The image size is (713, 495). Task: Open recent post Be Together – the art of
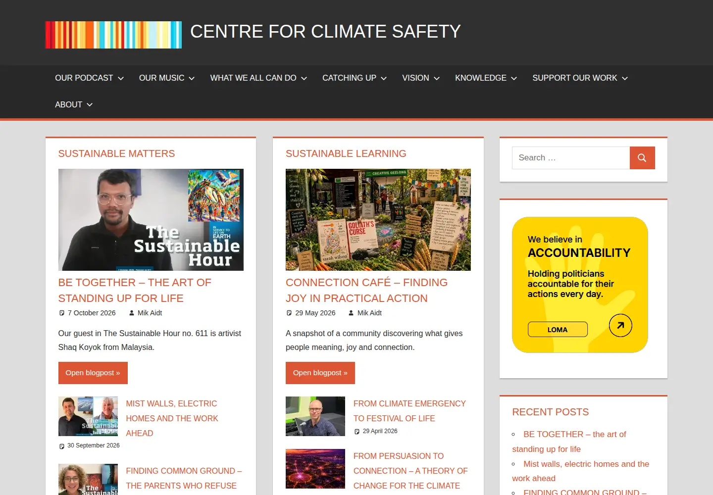[x=569, y=442]
